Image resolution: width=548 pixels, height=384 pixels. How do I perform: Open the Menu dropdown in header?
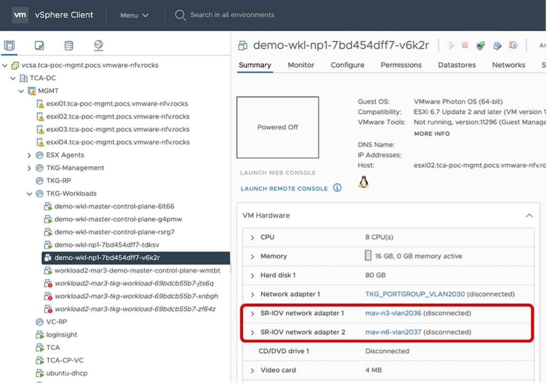click(x=134, y=15)
